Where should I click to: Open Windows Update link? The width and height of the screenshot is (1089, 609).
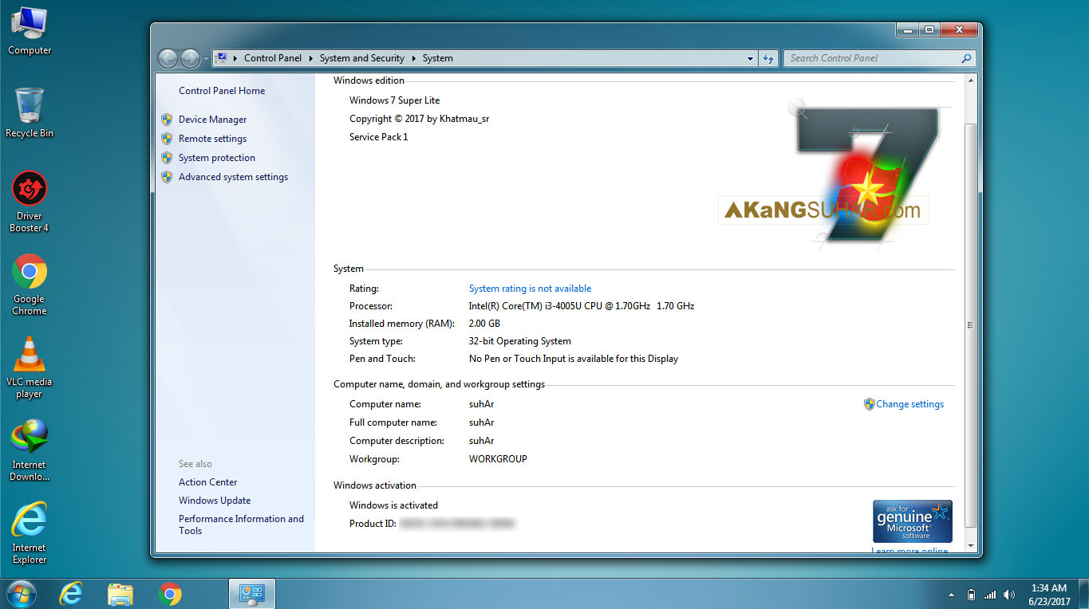coord(215,501)
